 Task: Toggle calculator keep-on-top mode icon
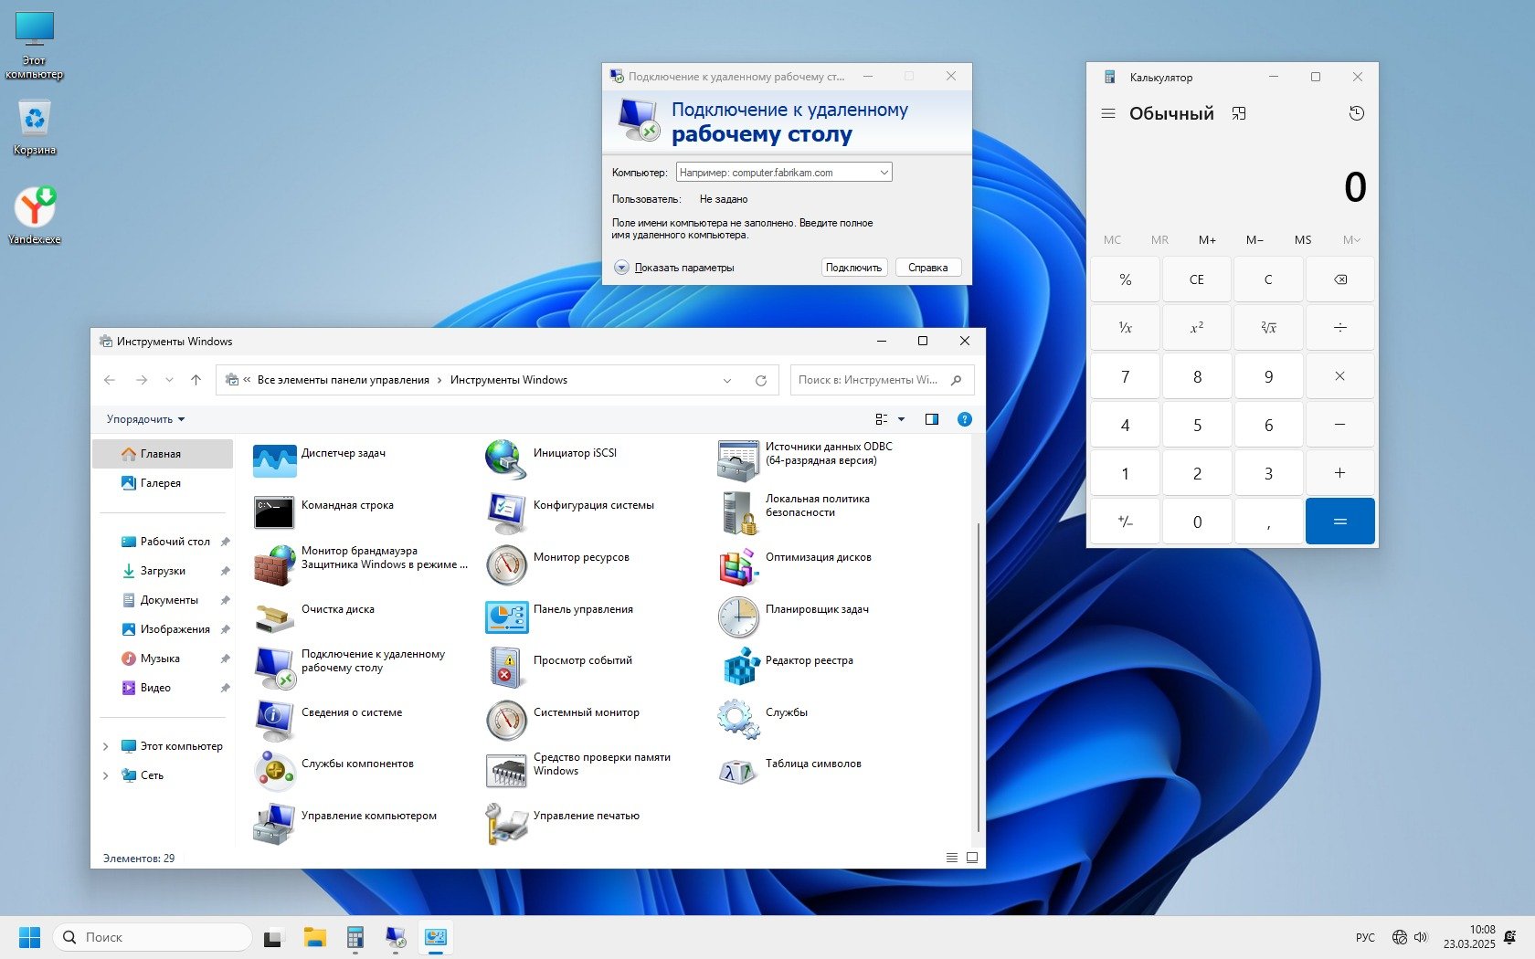tap(1239, 113)
